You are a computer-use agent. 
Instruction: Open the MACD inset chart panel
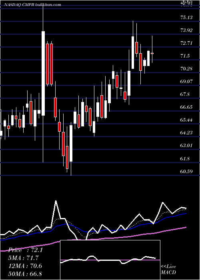point(110,260)
